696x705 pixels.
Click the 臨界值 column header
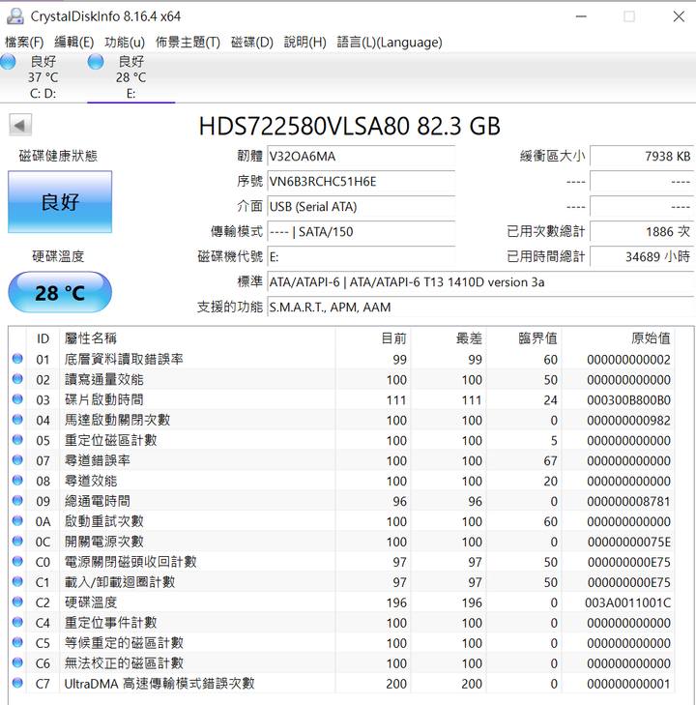click(x=524, y=338)
